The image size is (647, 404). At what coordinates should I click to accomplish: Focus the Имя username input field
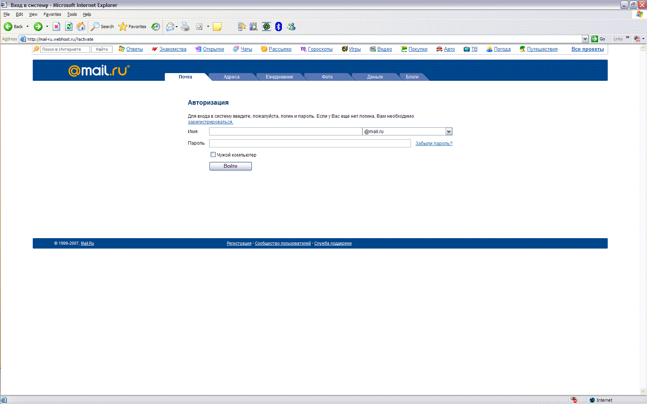[286, 132]
